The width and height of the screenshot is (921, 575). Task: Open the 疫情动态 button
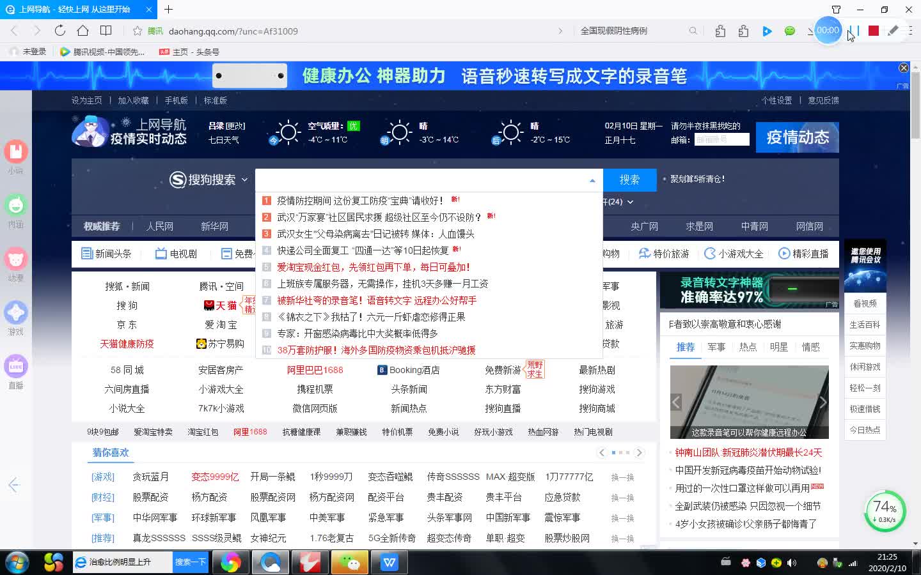pyautogui.click(x=798, y=137)
